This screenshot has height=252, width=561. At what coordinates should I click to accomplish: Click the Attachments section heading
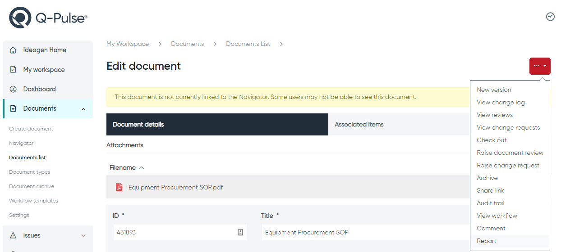[125, 145]
